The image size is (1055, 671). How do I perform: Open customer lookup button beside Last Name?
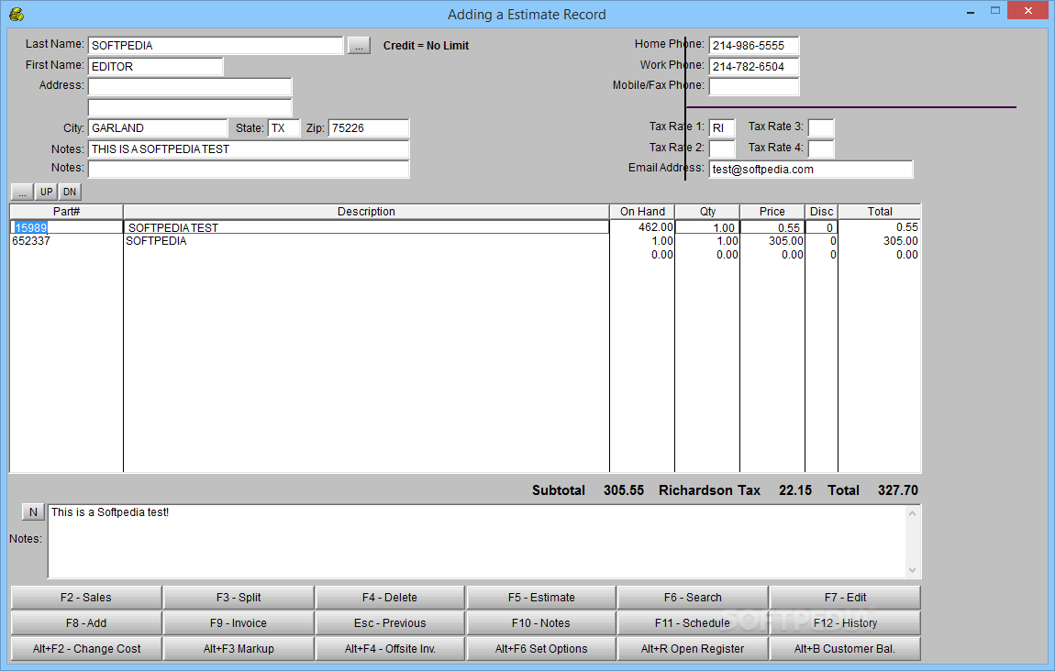tap(359, 46)
